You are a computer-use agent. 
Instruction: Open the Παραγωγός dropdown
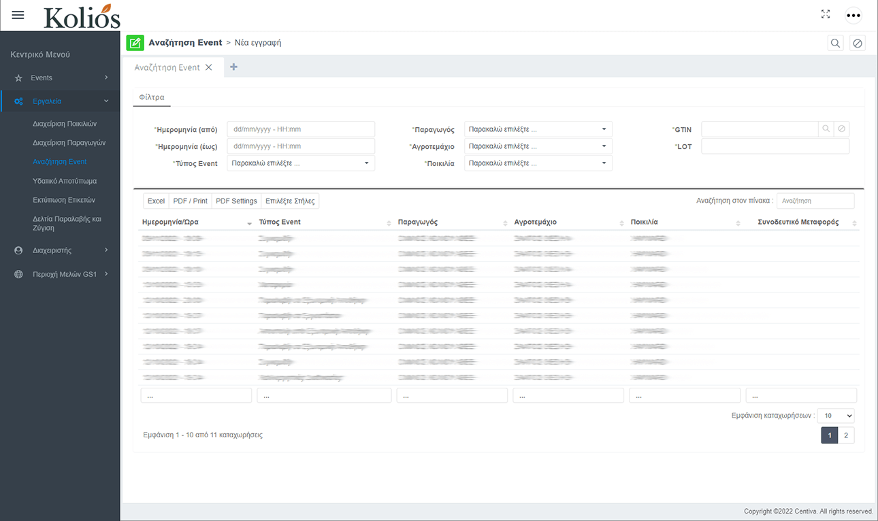pyautogui.click(x=538, y=129)
